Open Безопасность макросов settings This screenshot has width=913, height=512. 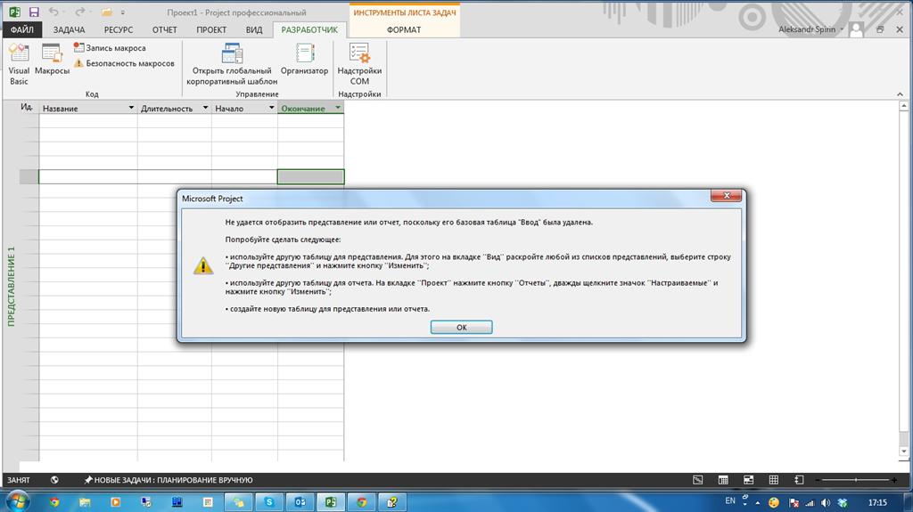(x=123, y=63)
